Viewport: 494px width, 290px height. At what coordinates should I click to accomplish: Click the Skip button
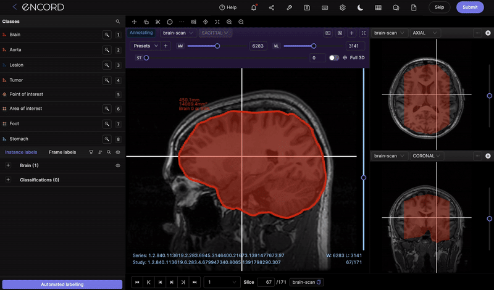click(x=440, y=7)
